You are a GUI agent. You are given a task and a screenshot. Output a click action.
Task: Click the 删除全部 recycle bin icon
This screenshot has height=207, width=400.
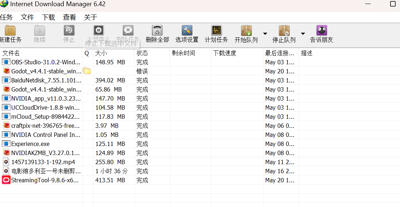point(157,31)
